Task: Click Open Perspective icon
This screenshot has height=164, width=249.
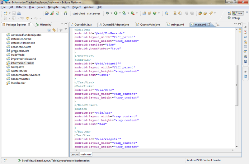Action: coord(229,13)
